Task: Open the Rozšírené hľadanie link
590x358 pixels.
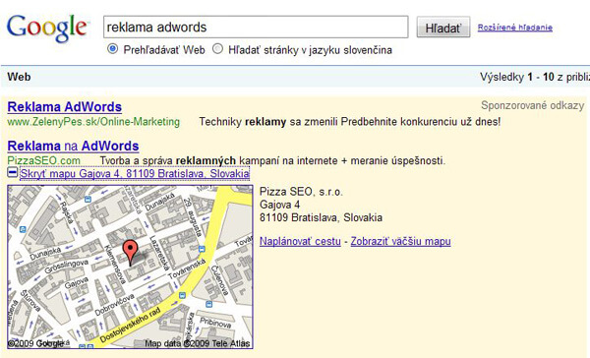Action: [514, 28]
